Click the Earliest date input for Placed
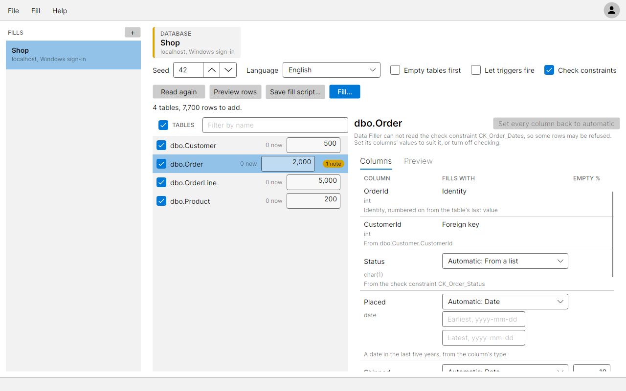This screenshot has width=626, height=391. click(484, 319)
